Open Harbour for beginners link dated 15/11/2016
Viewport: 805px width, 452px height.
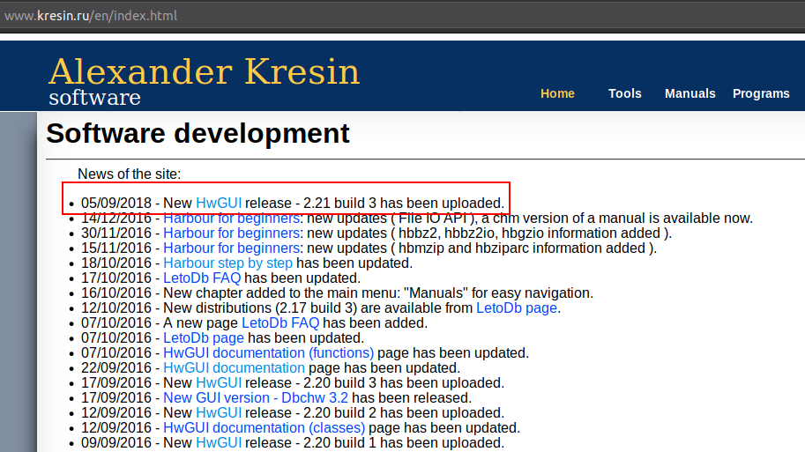point(232,248)
